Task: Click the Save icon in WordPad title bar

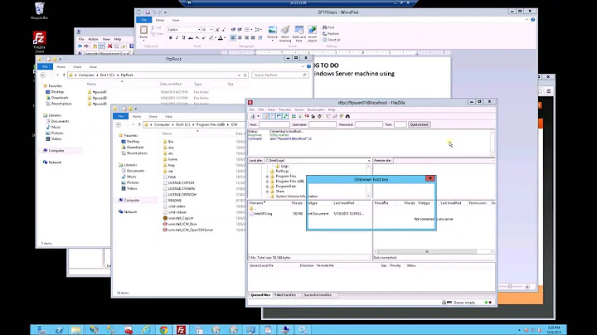Action: click(148, 12)
